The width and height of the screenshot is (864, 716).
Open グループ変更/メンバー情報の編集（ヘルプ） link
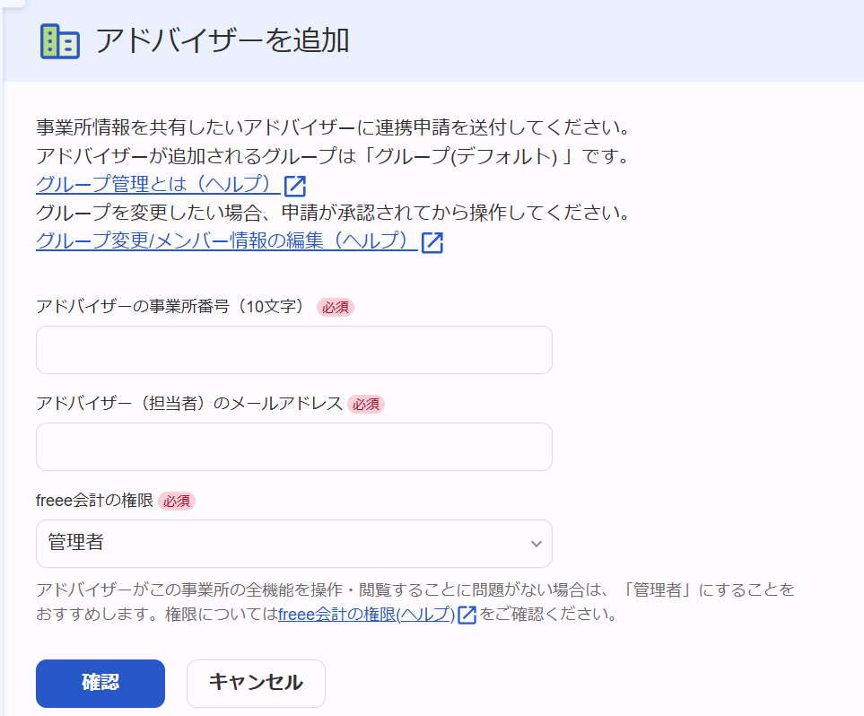(226, 241)
